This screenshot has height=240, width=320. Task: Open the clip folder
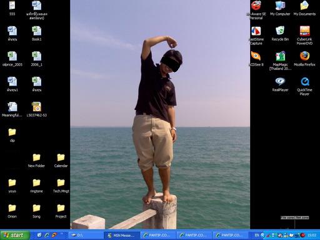12,135
